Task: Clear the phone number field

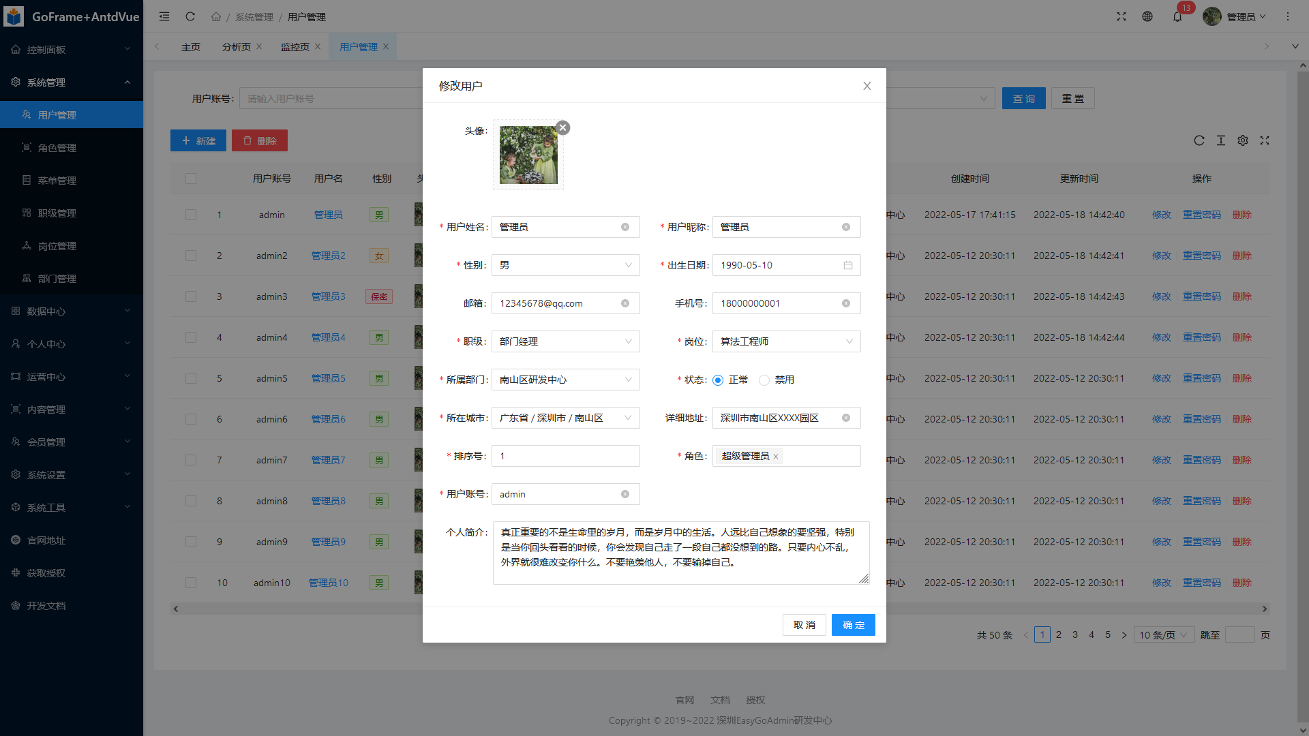Action: (x=845, y=303)
